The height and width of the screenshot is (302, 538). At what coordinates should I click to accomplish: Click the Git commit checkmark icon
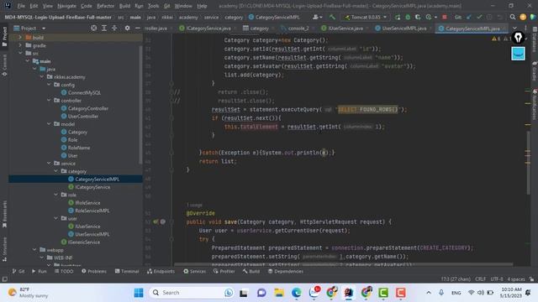click(479, 17)
